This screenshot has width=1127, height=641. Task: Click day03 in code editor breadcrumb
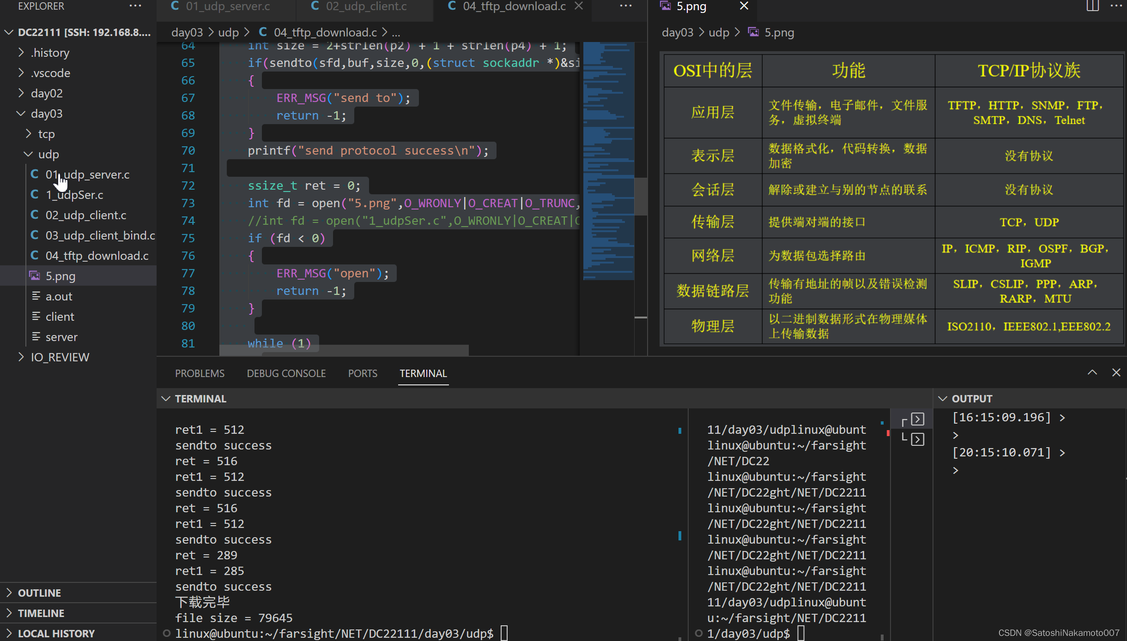pos(187,32)
